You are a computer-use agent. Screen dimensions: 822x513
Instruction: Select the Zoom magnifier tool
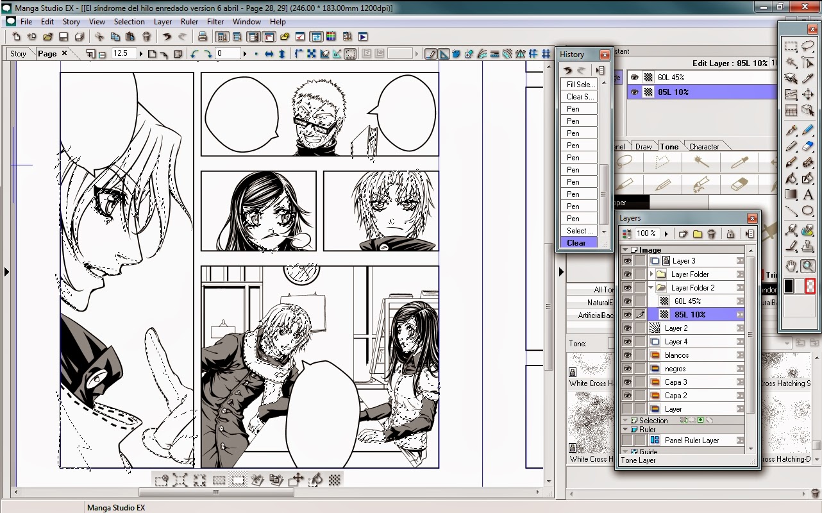[x=808, y=265]
